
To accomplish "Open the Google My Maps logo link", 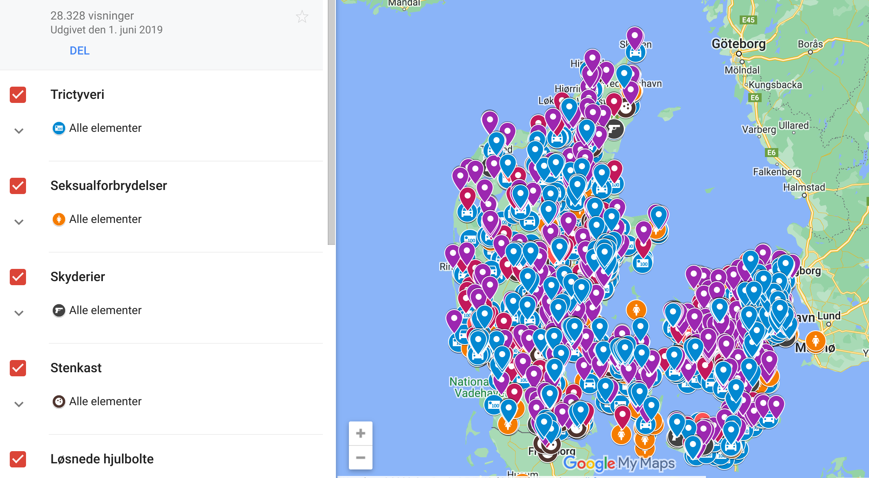I will [x=619, y=463].
